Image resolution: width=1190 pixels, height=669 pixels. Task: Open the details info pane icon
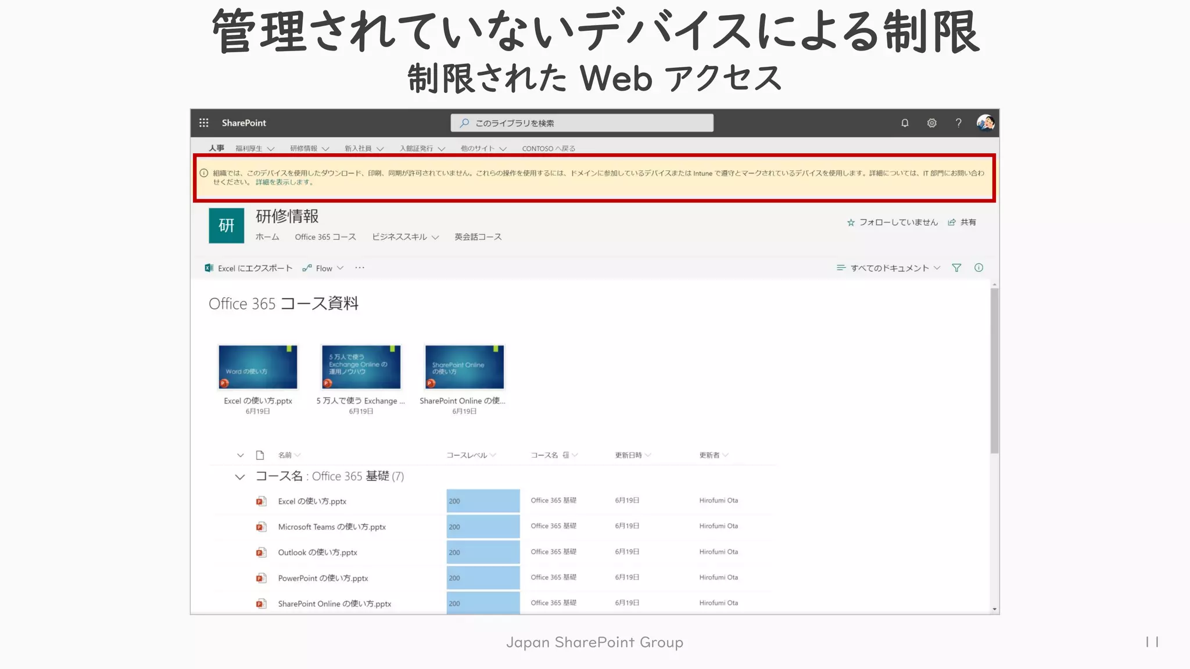[978, 268]
